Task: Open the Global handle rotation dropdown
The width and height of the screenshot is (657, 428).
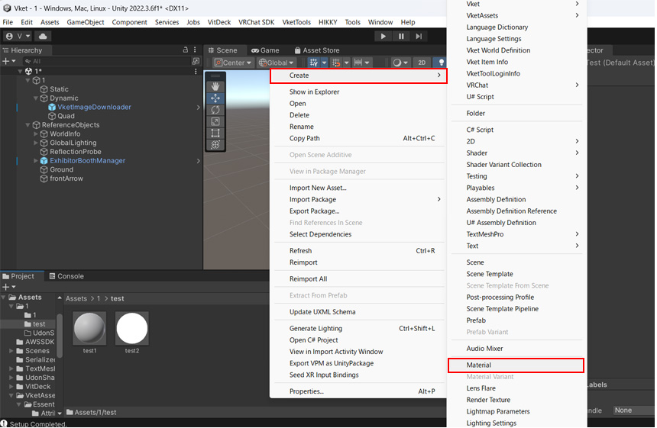Action: 276,63
